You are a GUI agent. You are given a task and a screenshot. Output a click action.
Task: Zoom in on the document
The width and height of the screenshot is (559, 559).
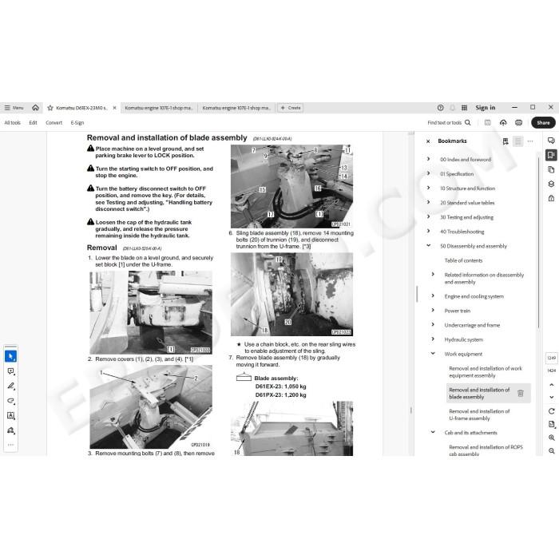click(x=552, y=438)
